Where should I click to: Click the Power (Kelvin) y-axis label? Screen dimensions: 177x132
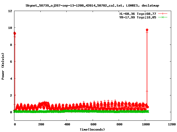tap(3, 66)
